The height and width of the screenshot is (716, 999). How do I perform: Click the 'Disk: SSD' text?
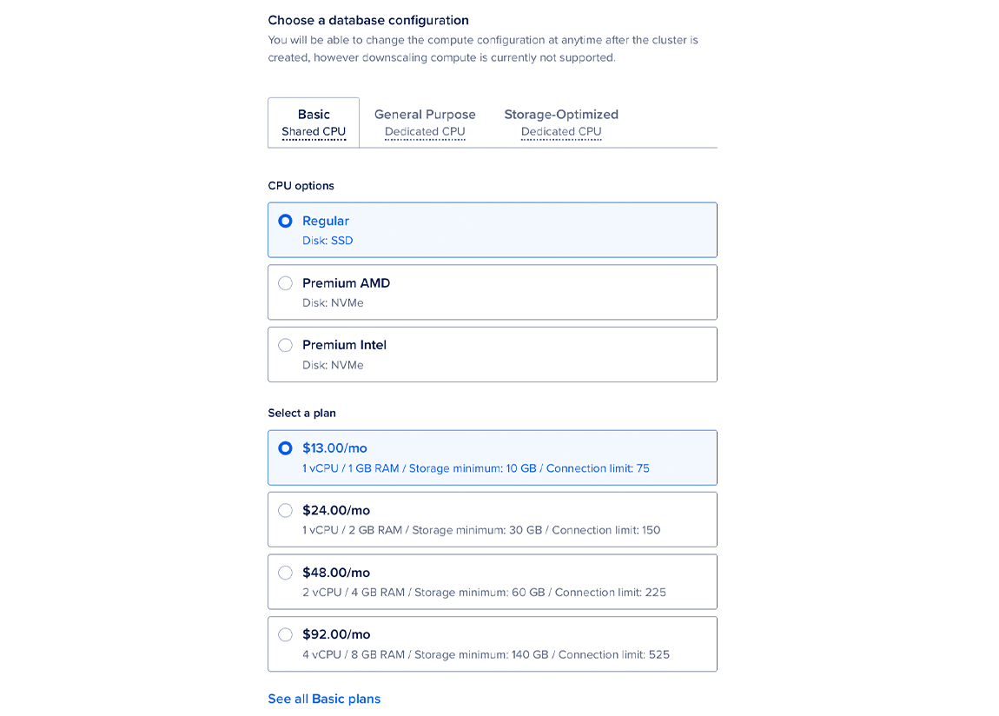point(327,241)
